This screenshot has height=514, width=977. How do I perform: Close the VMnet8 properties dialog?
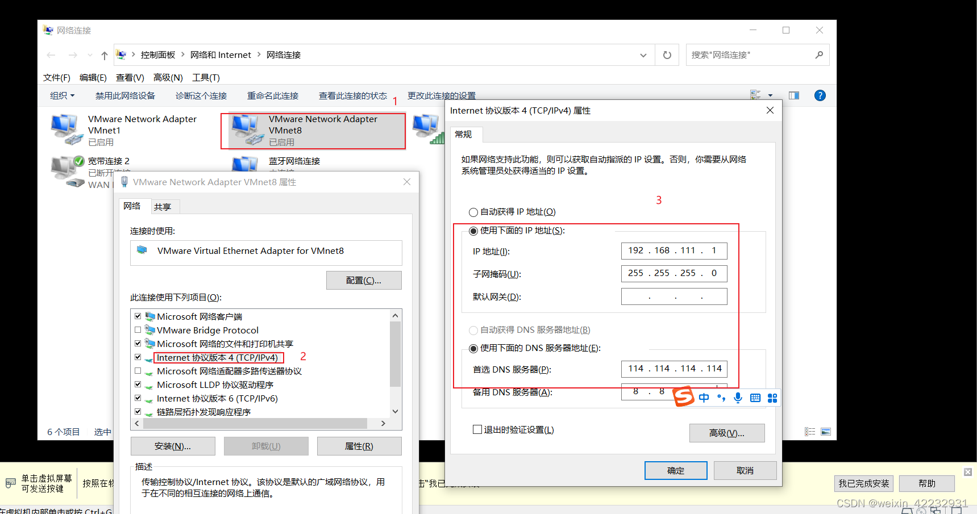(407, 182)
